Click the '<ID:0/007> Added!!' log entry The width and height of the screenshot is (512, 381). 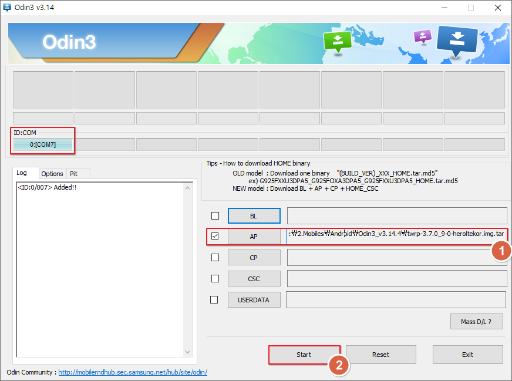(x=47, y=187)
